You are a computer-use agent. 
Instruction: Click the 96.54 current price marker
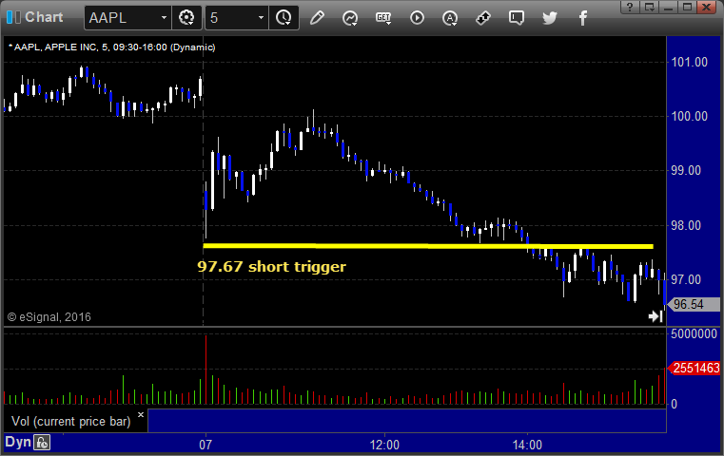[694, 304]
